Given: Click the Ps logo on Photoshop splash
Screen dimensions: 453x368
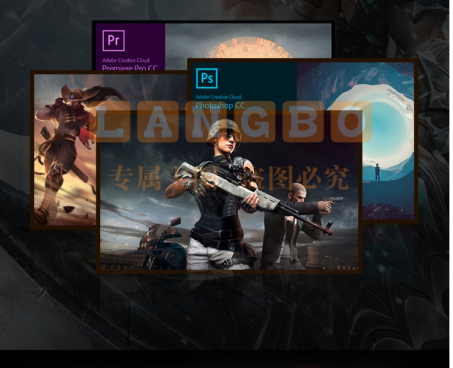Looking at the screenshot, I should pos(206,78).
